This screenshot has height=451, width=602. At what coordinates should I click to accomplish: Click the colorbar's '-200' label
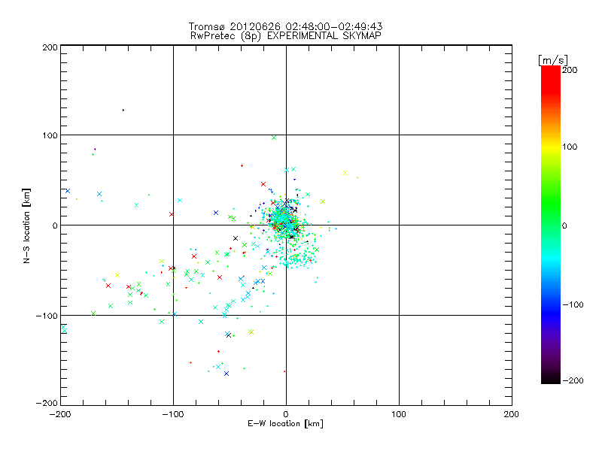(x=573, y=380)
